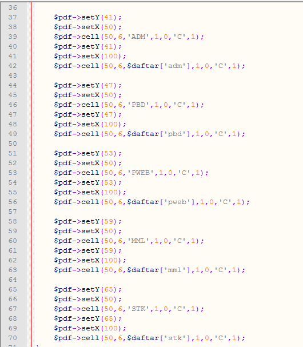
Task: Click setY(47) on line 44
Action: point(99,85)
